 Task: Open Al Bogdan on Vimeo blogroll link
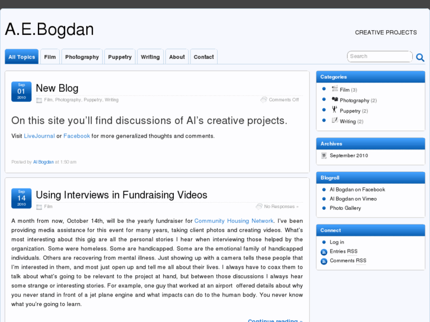click(x=353, y=199)
